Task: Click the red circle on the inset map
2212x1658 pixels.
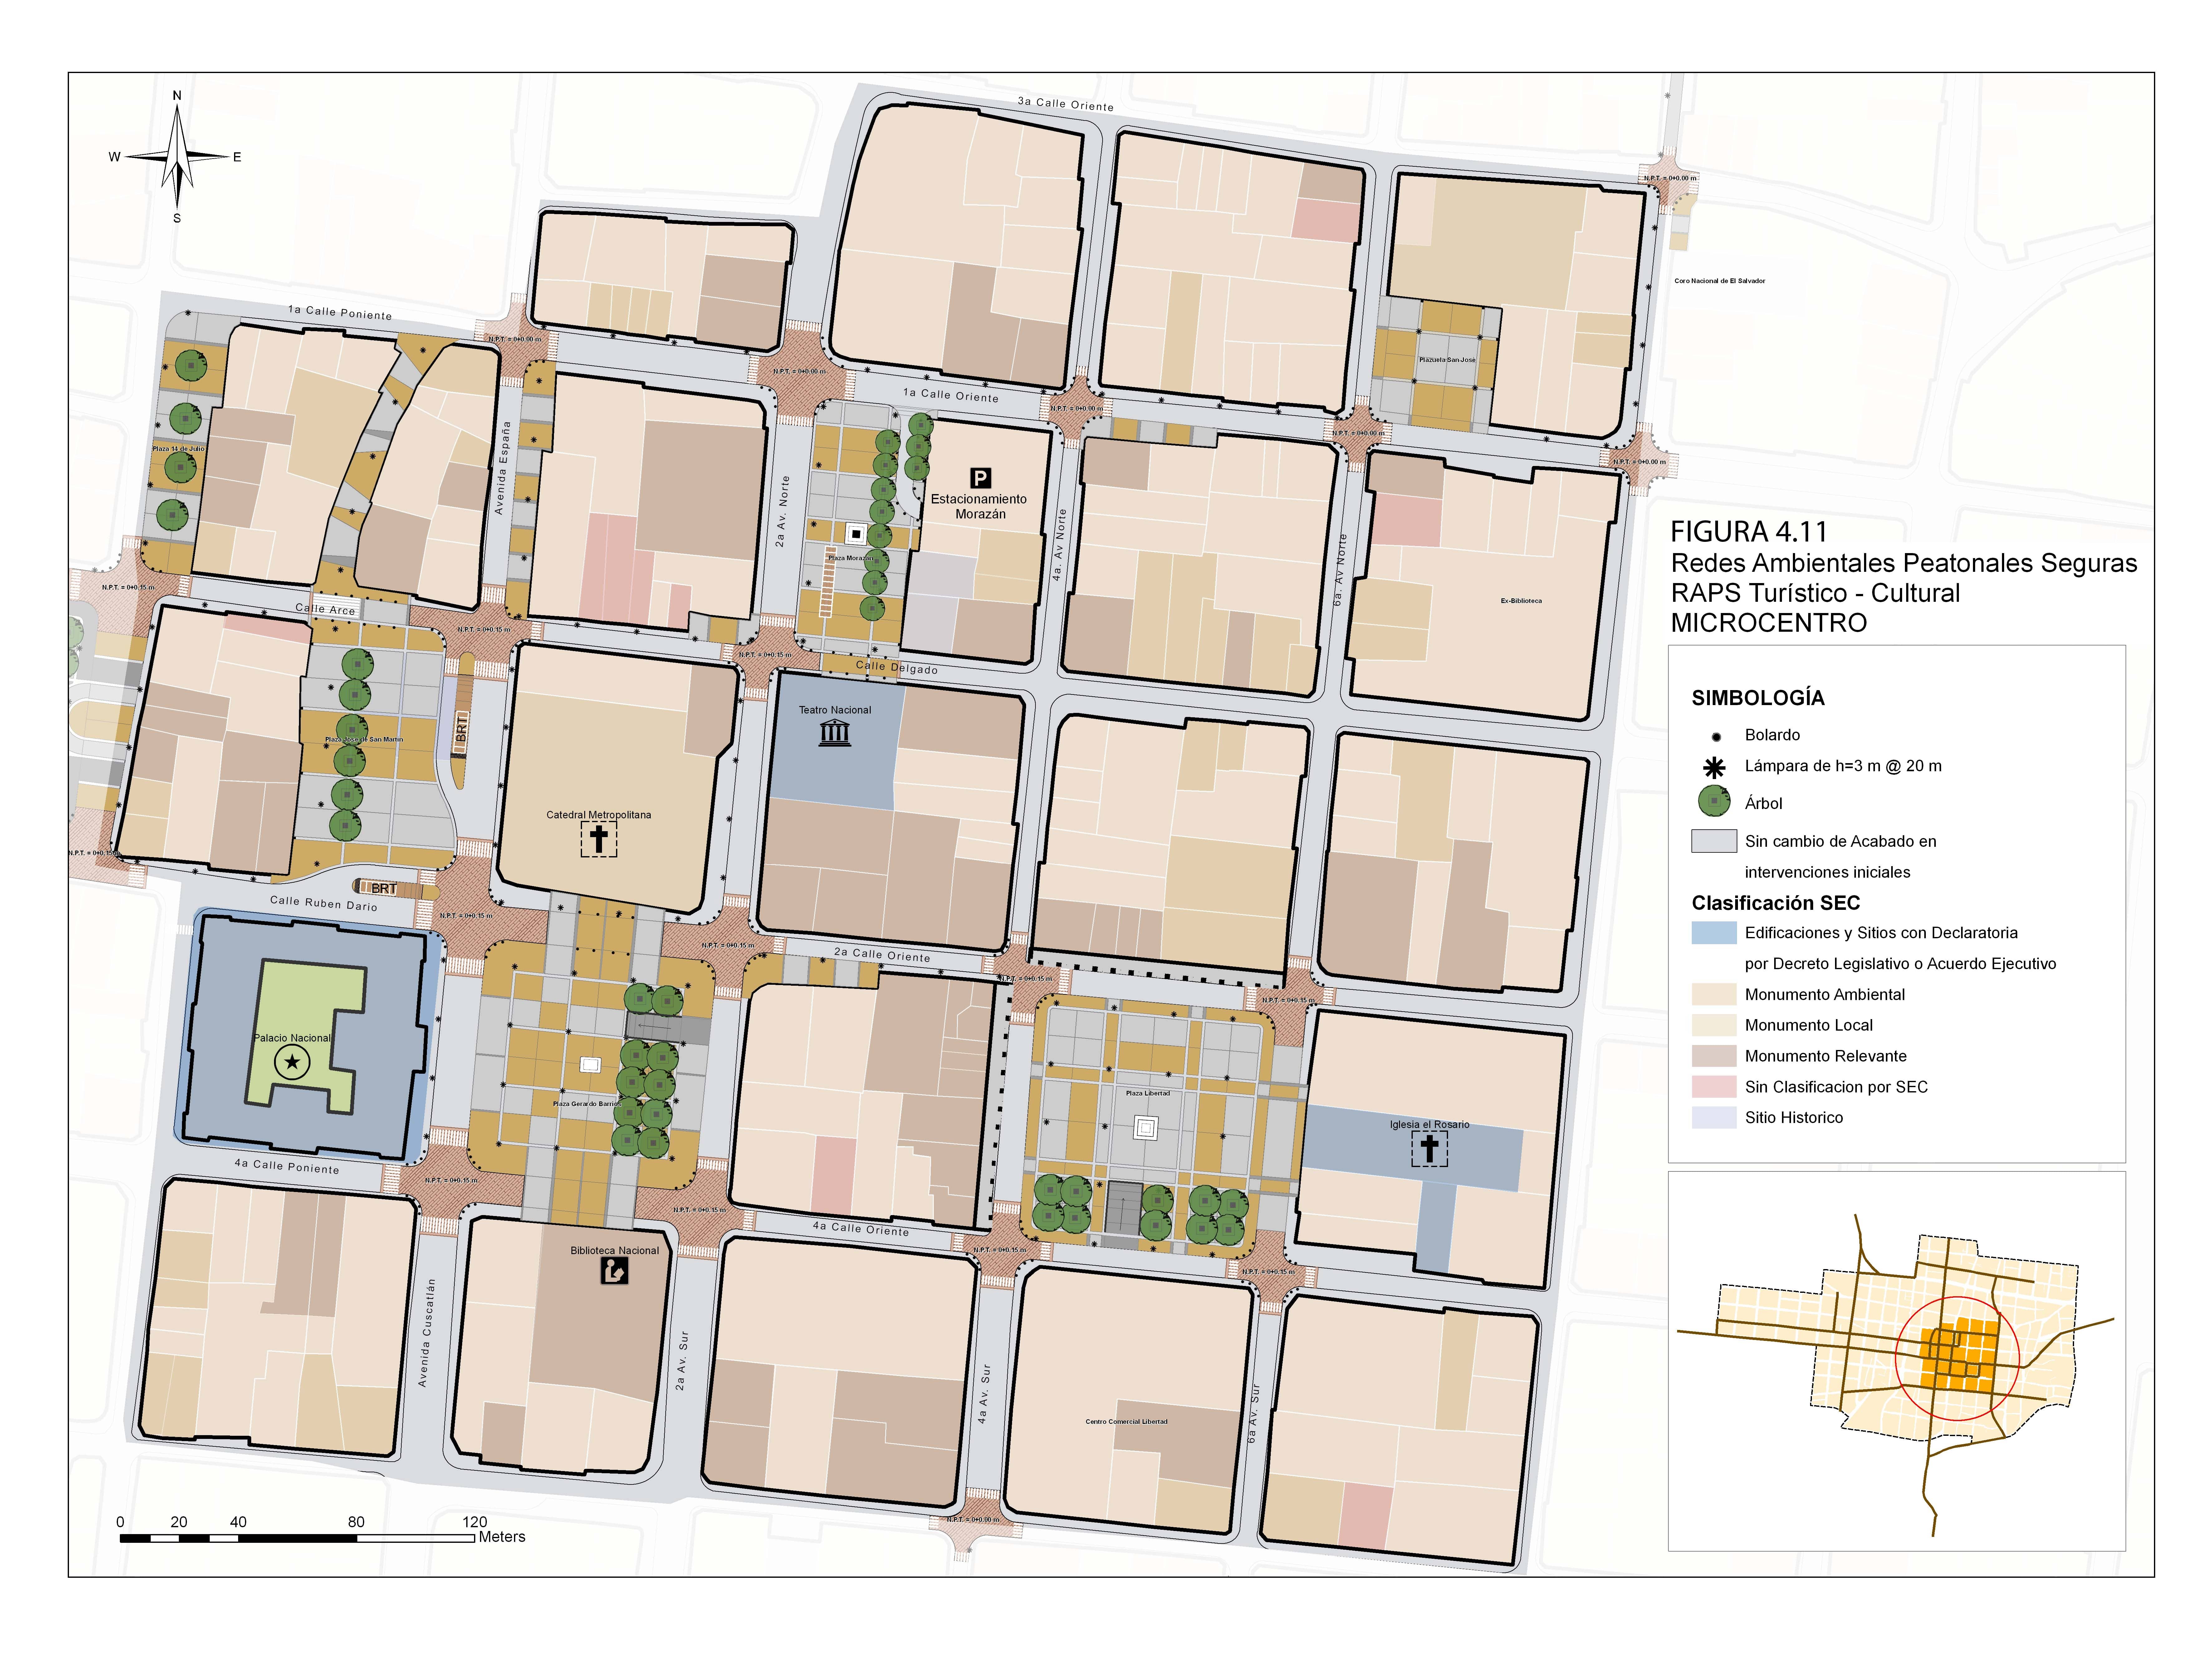Action: pyautogui.click(x=1957, y=1359)
